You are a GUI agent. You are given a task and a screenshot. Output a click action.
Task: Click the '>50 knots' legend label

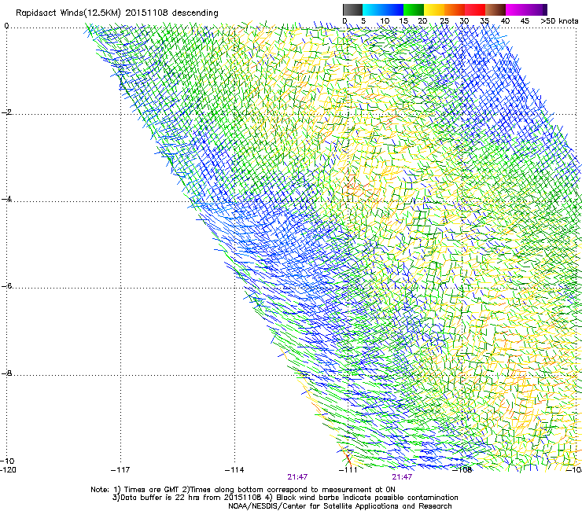559,20
